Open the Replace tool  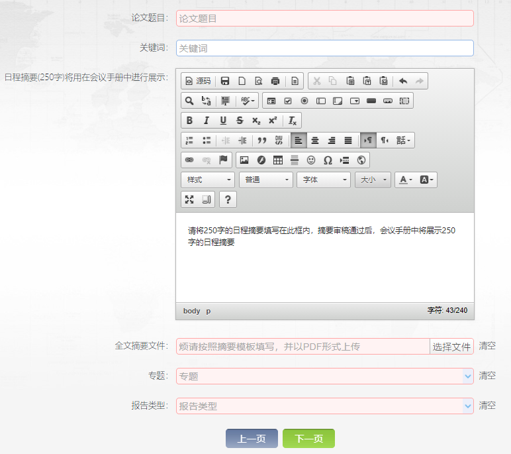click(x=206, y=101)
